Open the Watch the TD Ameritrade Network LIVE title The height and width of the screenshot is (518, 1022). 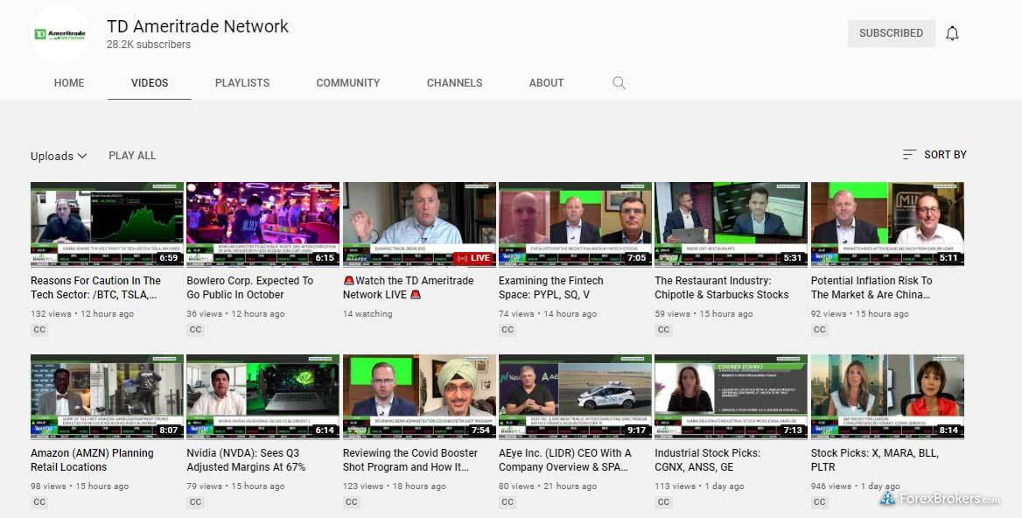pyautogui.click(x=408, y=287)
